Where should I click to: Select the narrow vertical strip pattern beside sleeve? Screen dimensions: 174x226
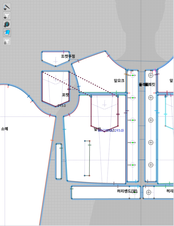(59, 161)
